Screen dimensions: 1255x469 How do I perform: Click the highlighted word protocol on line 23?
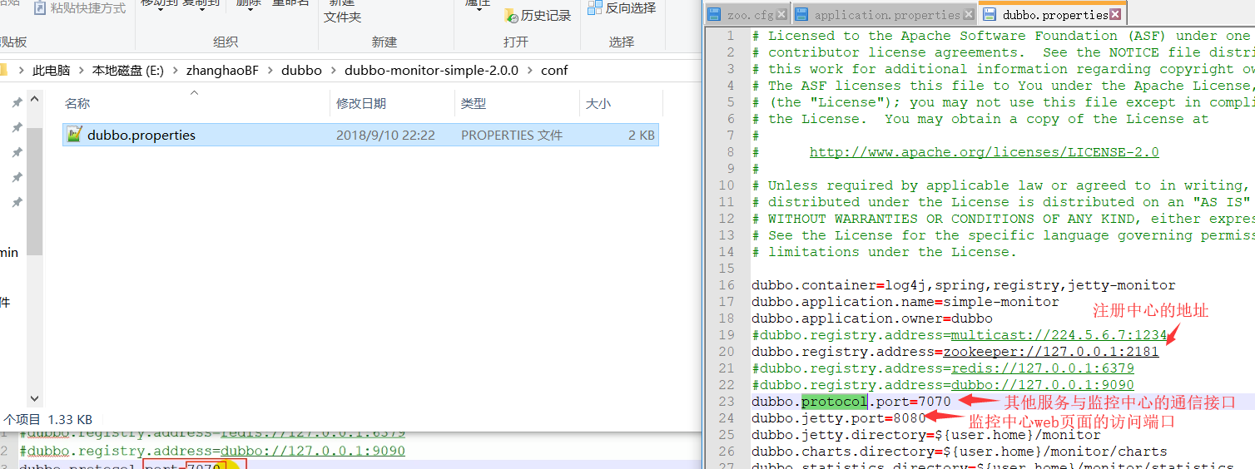pyautogui.click(x=834, y=402)
